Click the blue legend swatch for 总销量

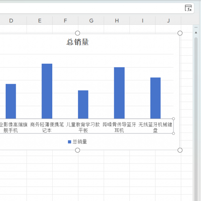(70, 142)
